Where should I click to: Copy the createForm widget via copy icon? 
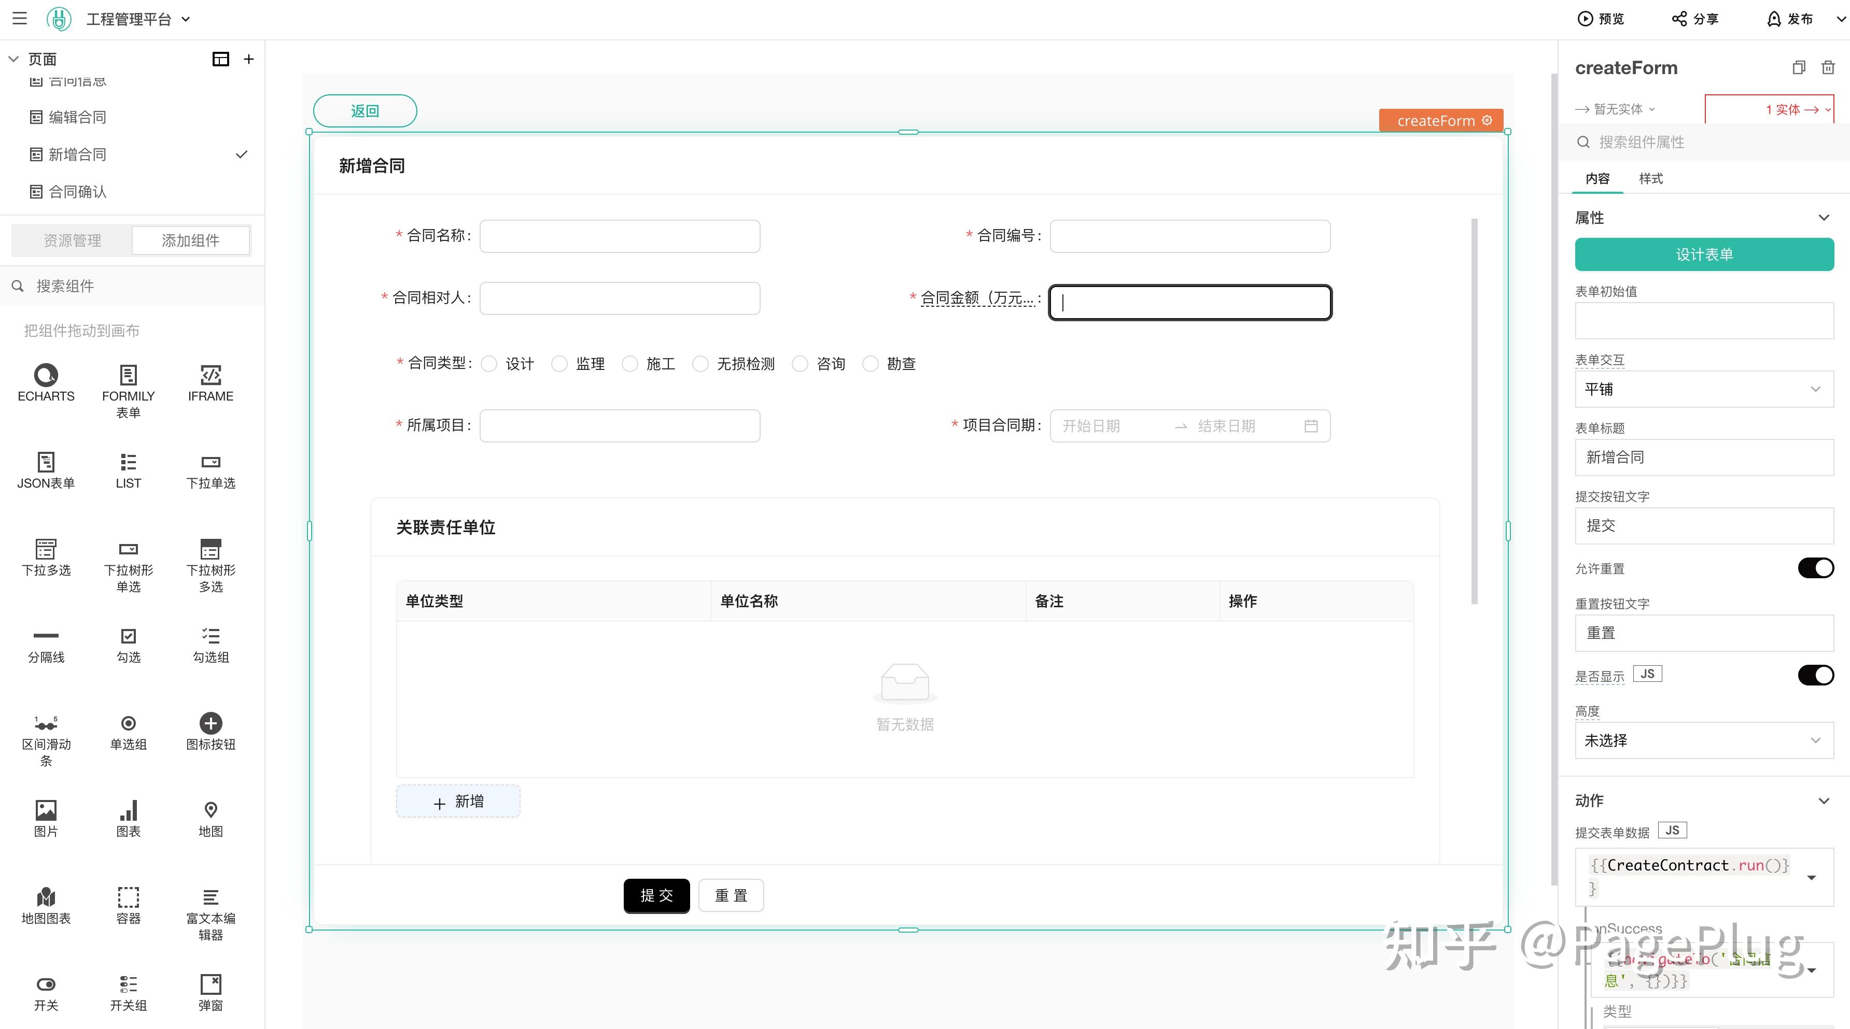[1798, 67]
